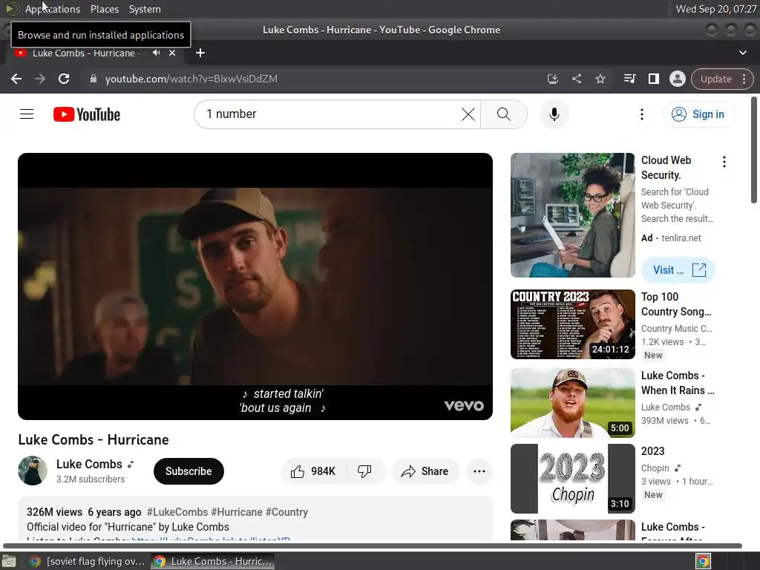Click the #LukeCombs hashtag
Image resolution: width=760 pixels, height=570 pixels.
[x=177, y=512]
